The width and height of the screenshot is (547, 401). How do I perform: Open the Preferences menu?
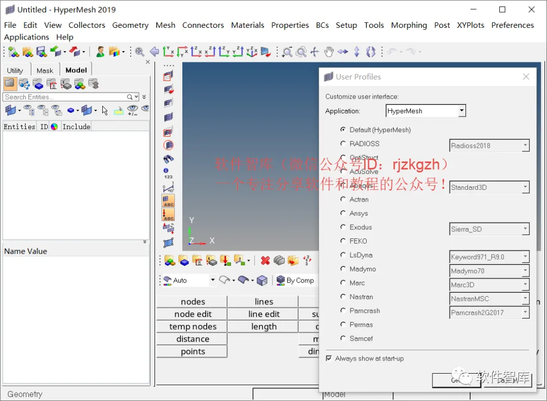(x=513, y=25)
